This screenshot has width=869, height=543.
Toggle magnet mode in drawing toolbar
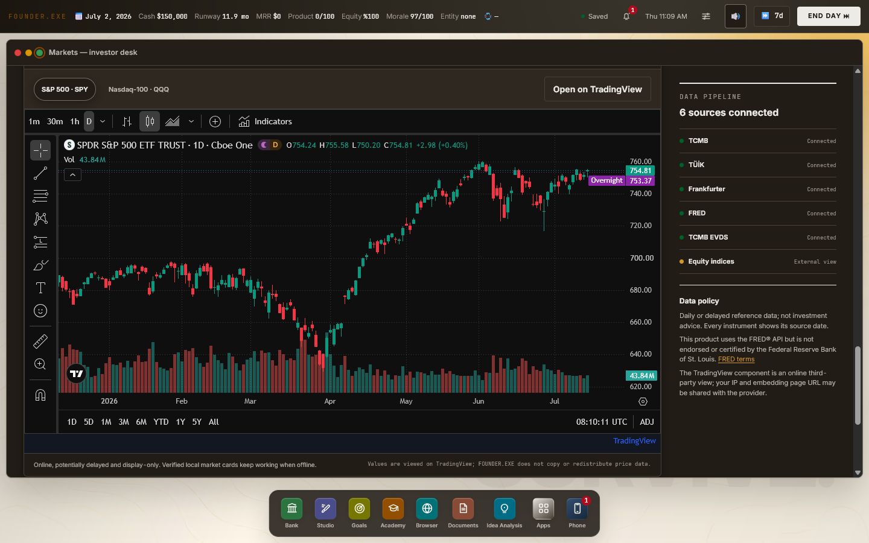40,395
